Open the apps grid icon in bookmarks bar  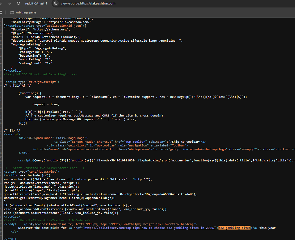[1, 12]
